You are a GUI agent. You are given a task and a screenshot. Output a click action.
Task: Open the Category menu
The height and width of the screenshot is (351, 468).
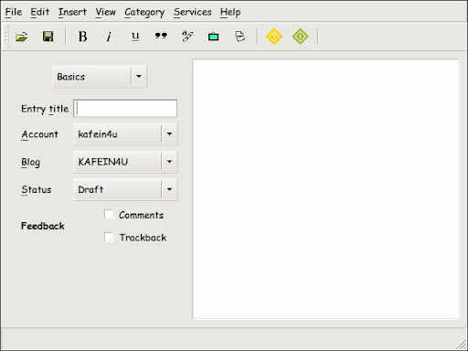click(x=144, y=12)
